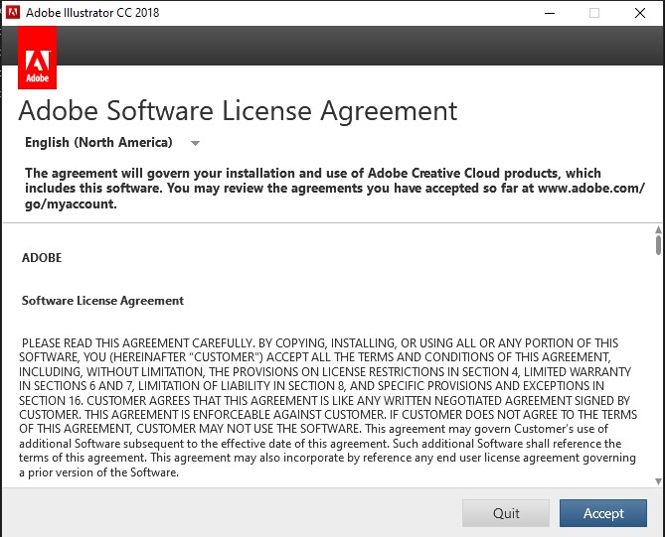Screen dimensions: 665x537
Task: Click the empty scrollbar track below the thumb
Action: pyautogui.click(x=658, y=377)
